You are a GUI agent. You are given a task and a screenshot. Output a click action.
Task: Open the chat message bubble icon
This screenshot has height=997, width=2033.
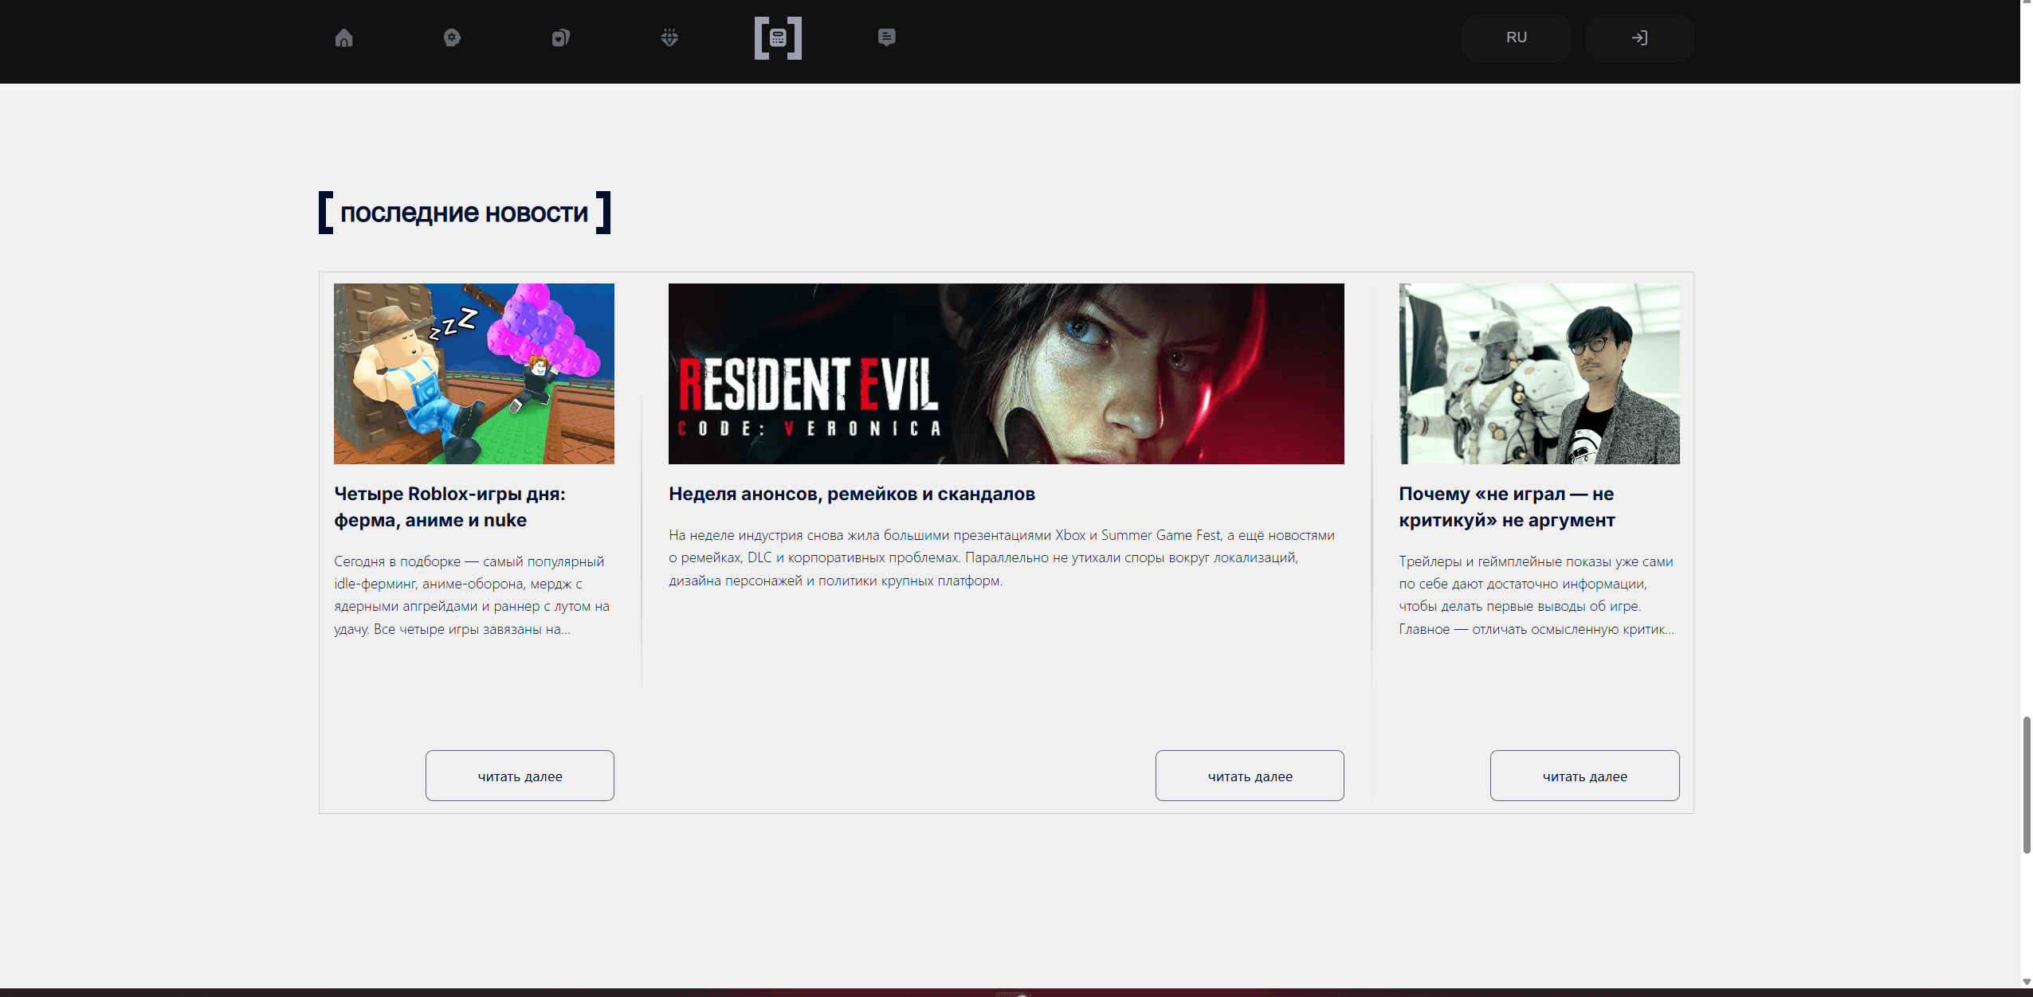tap(886, 37)
